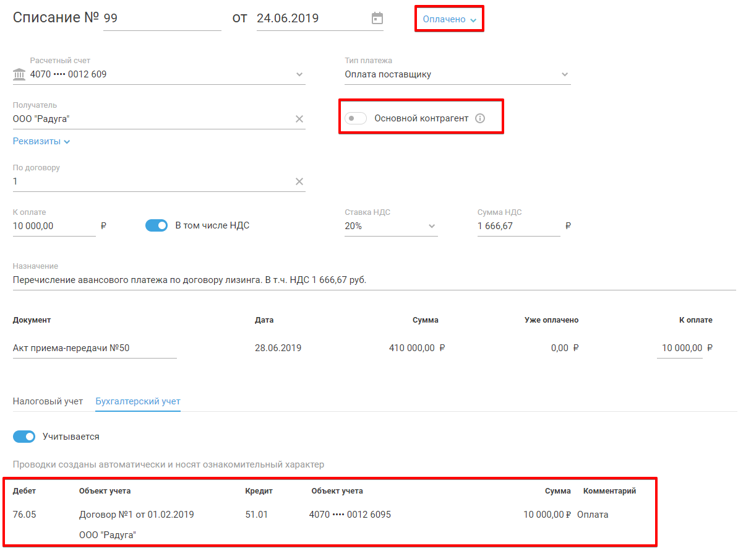Clear the Получатель field with X icon
This screenshot has height=553, width=738.
pos(299,119)
